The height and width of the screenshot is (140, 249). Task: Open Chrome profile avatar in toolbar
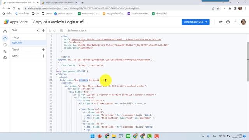pyautogui.click(x=240, y=9)
